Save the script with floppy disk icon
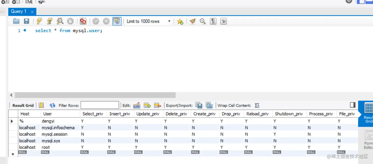373x164 pixels. pyautogui.click(x=26, y=21)
